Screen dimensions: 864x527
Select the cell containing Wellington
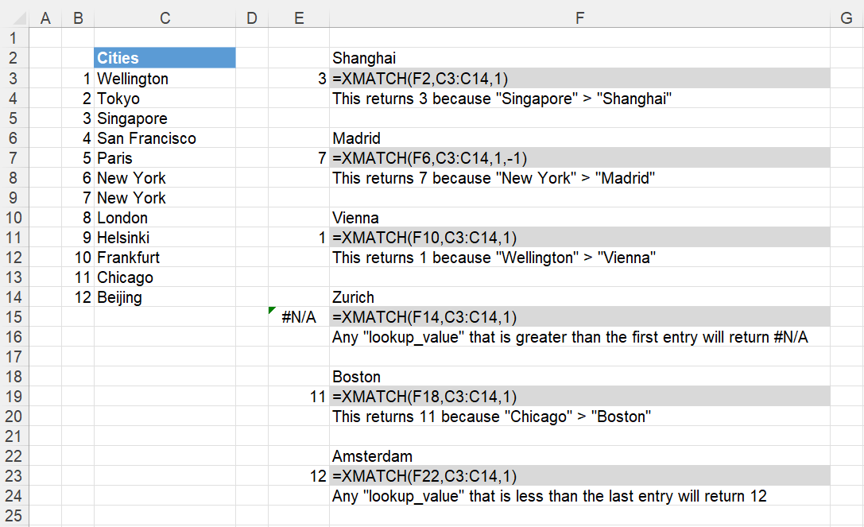165,78
